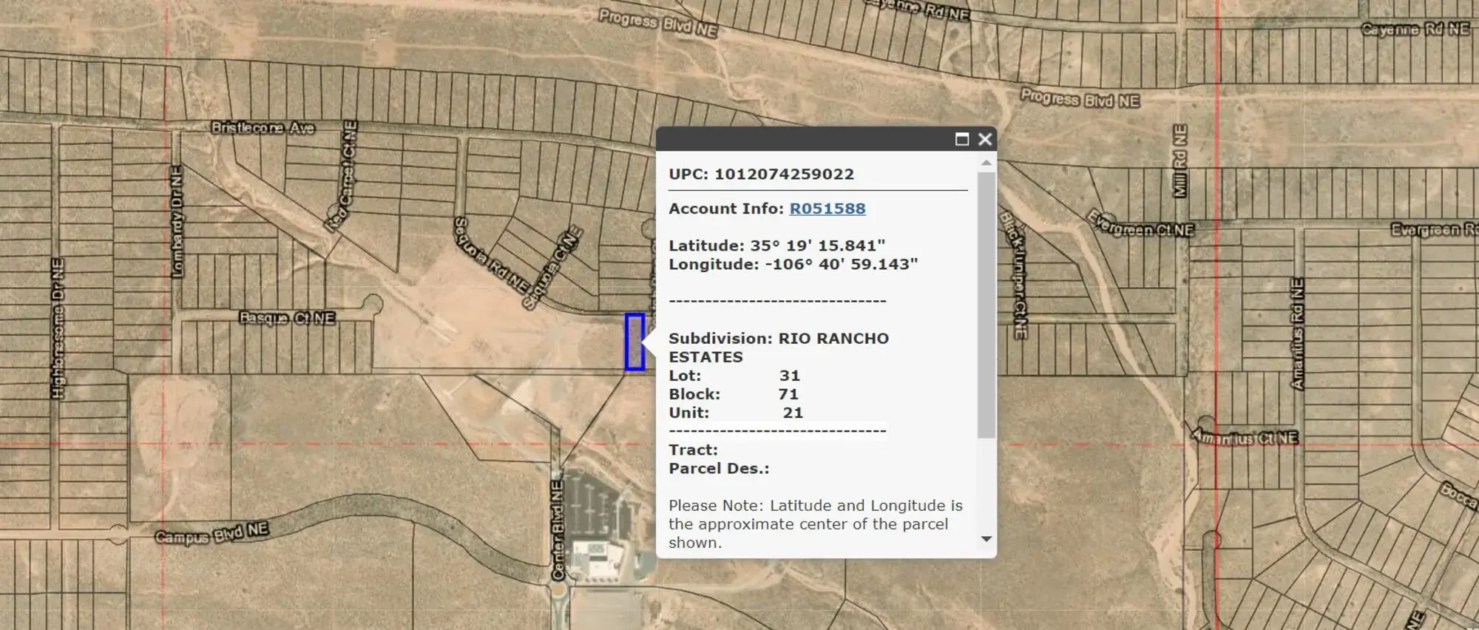
Task: Click the Mill Rd NE label
Action: coord(1180,160)
